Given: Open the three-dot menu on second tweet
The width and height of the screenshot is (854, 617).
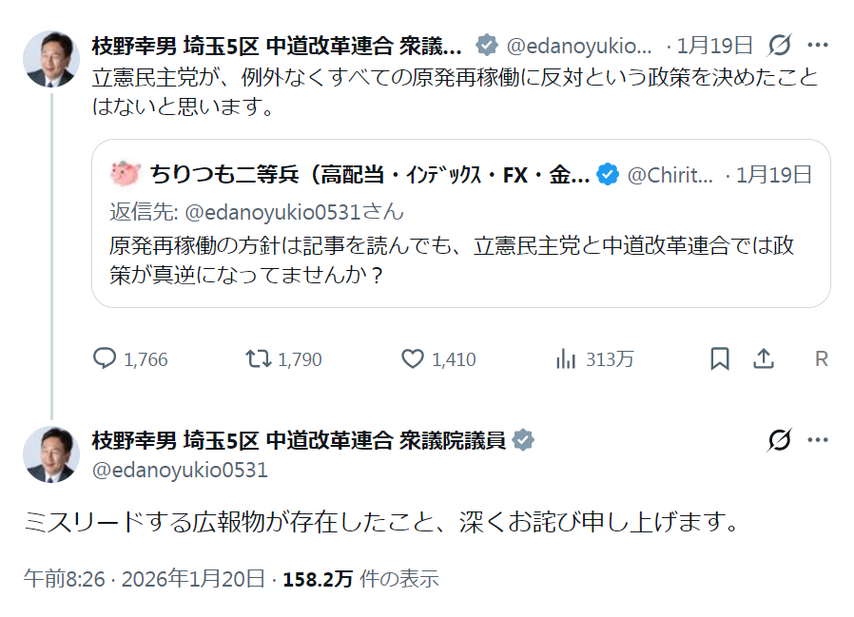Looking at the screenshot, I should coord(818,440).
